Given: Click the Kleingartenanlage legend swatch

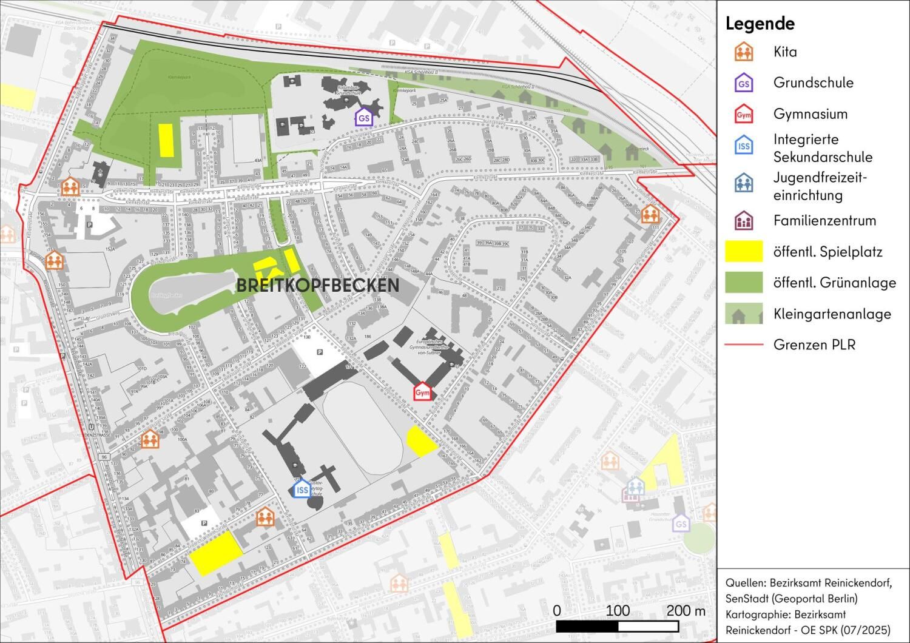Looking at the screenshot, I should pos(744,314).
